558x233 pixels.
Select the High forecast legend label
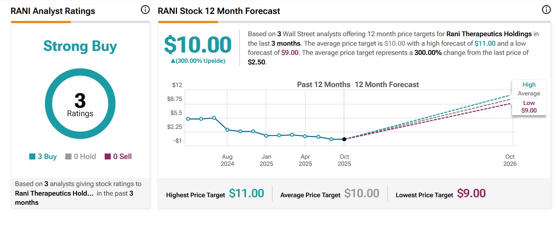pyautogui.click(x=529, y=85)
